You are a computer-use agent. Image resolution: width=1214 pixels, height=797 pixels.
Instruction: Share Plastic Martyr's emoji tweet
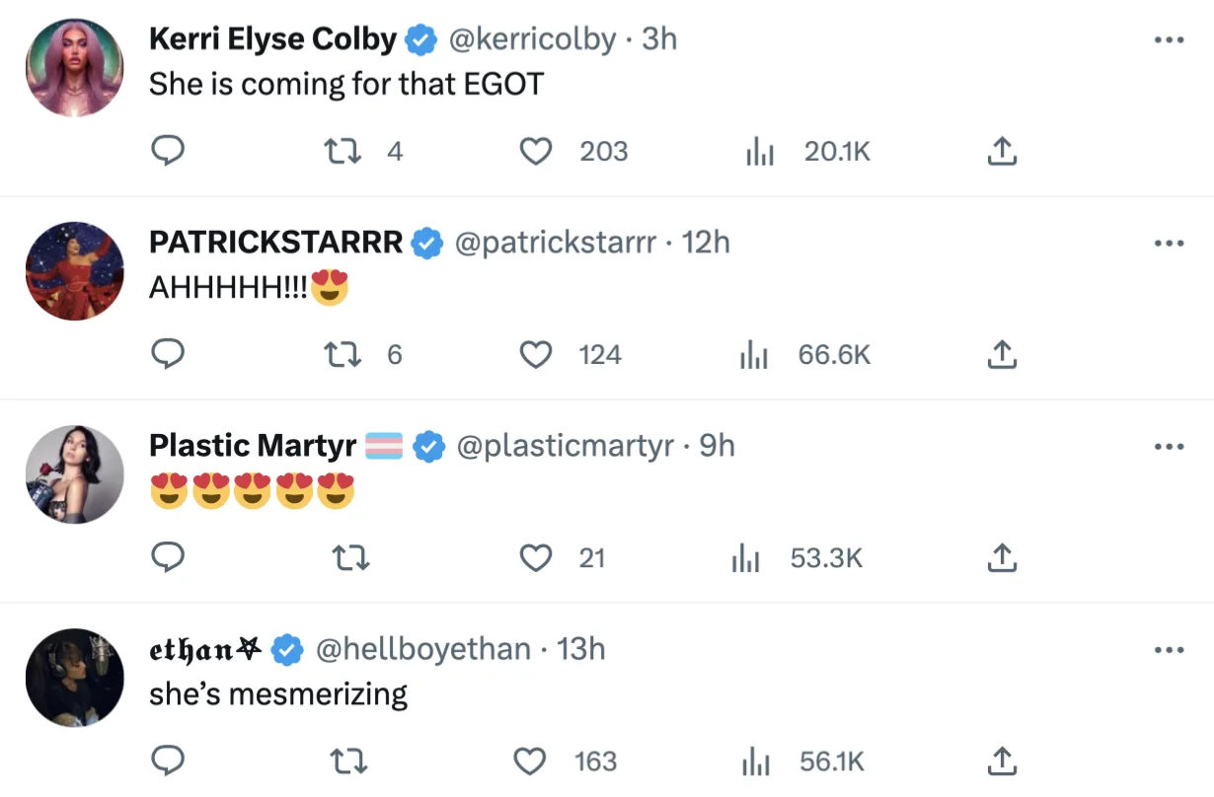(x=1002, y=558)
